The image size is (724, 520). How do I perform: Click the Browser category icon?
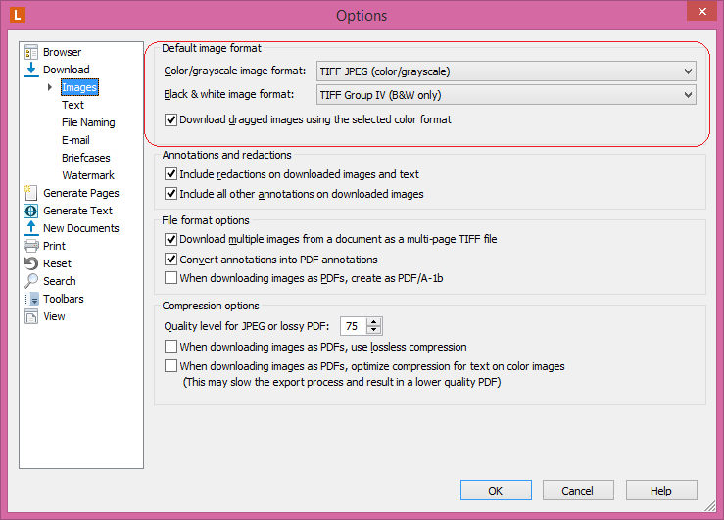[x=31, y=52]
